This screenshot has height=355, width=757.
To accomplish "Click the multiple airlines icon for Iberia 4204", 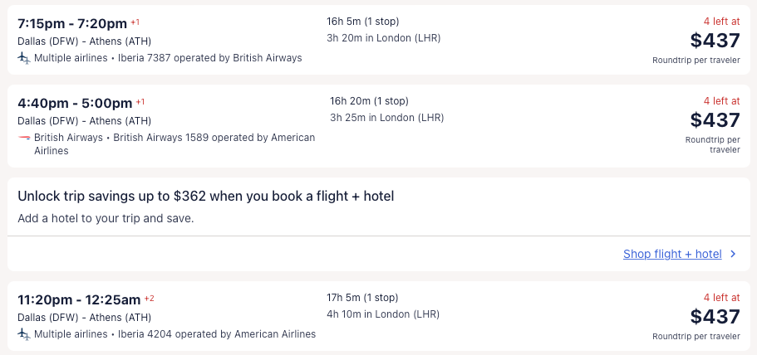I will 23,334.
